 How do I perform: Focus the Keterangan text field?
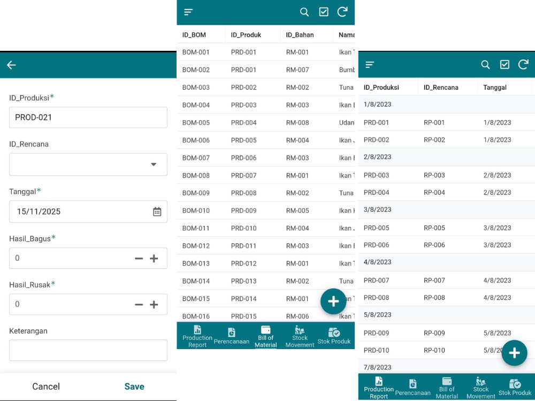[88, 350]
